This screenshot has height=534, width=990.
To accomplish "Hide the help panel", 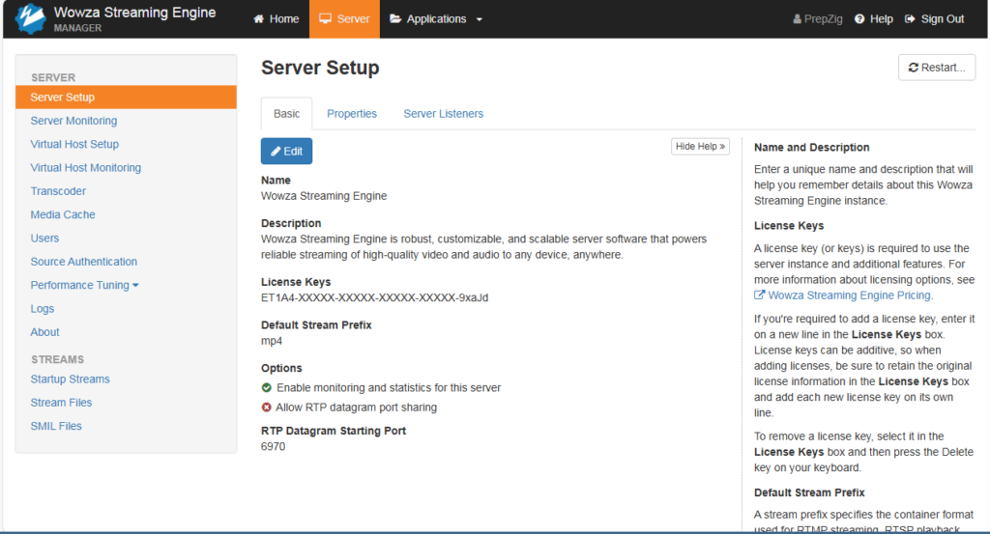I will [x=700, y=146].
